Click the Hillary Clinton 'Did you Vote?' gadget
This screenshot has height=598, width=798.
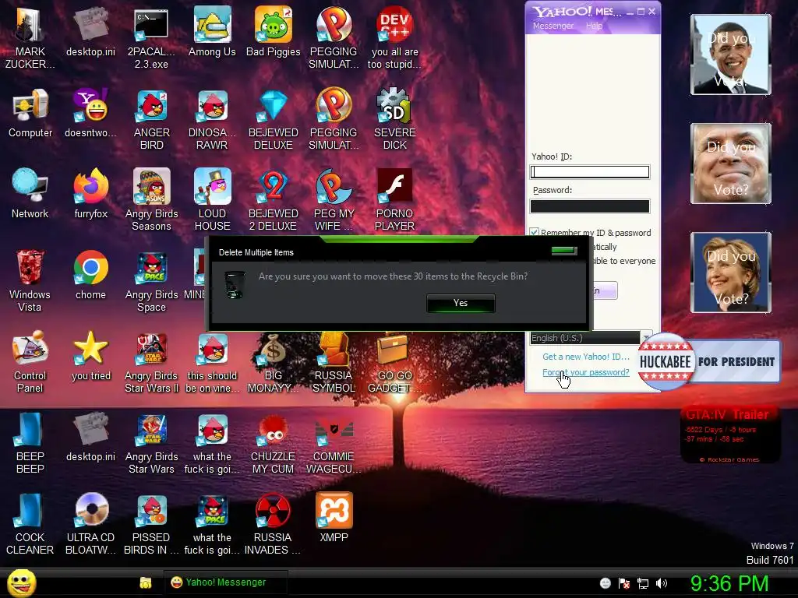coord(731,272)
